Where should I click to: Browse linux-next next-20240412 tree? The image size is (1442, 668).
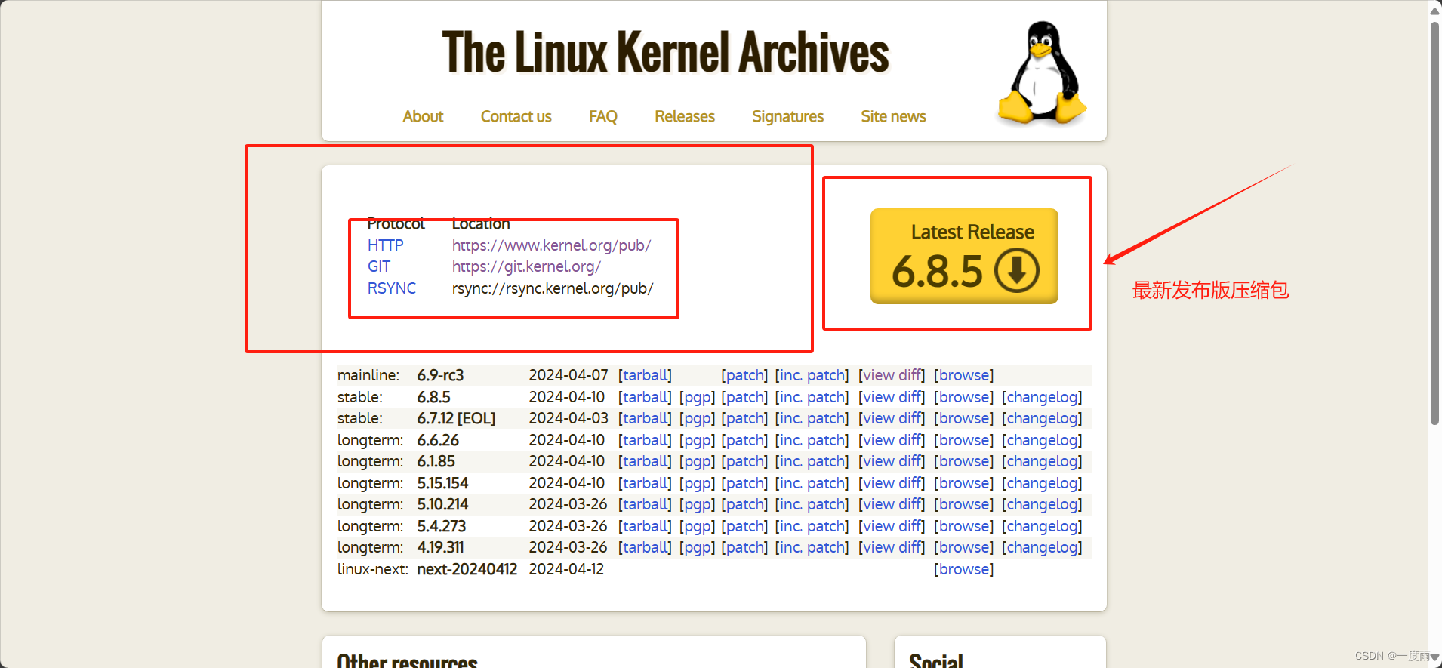(x=964, y=569)
